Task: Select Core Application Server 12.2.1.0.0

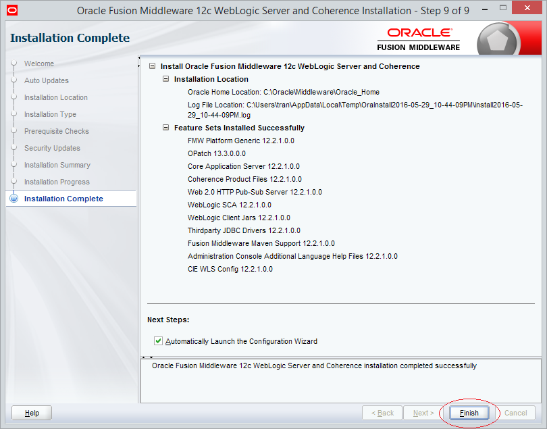Action: tap(244, 166)
